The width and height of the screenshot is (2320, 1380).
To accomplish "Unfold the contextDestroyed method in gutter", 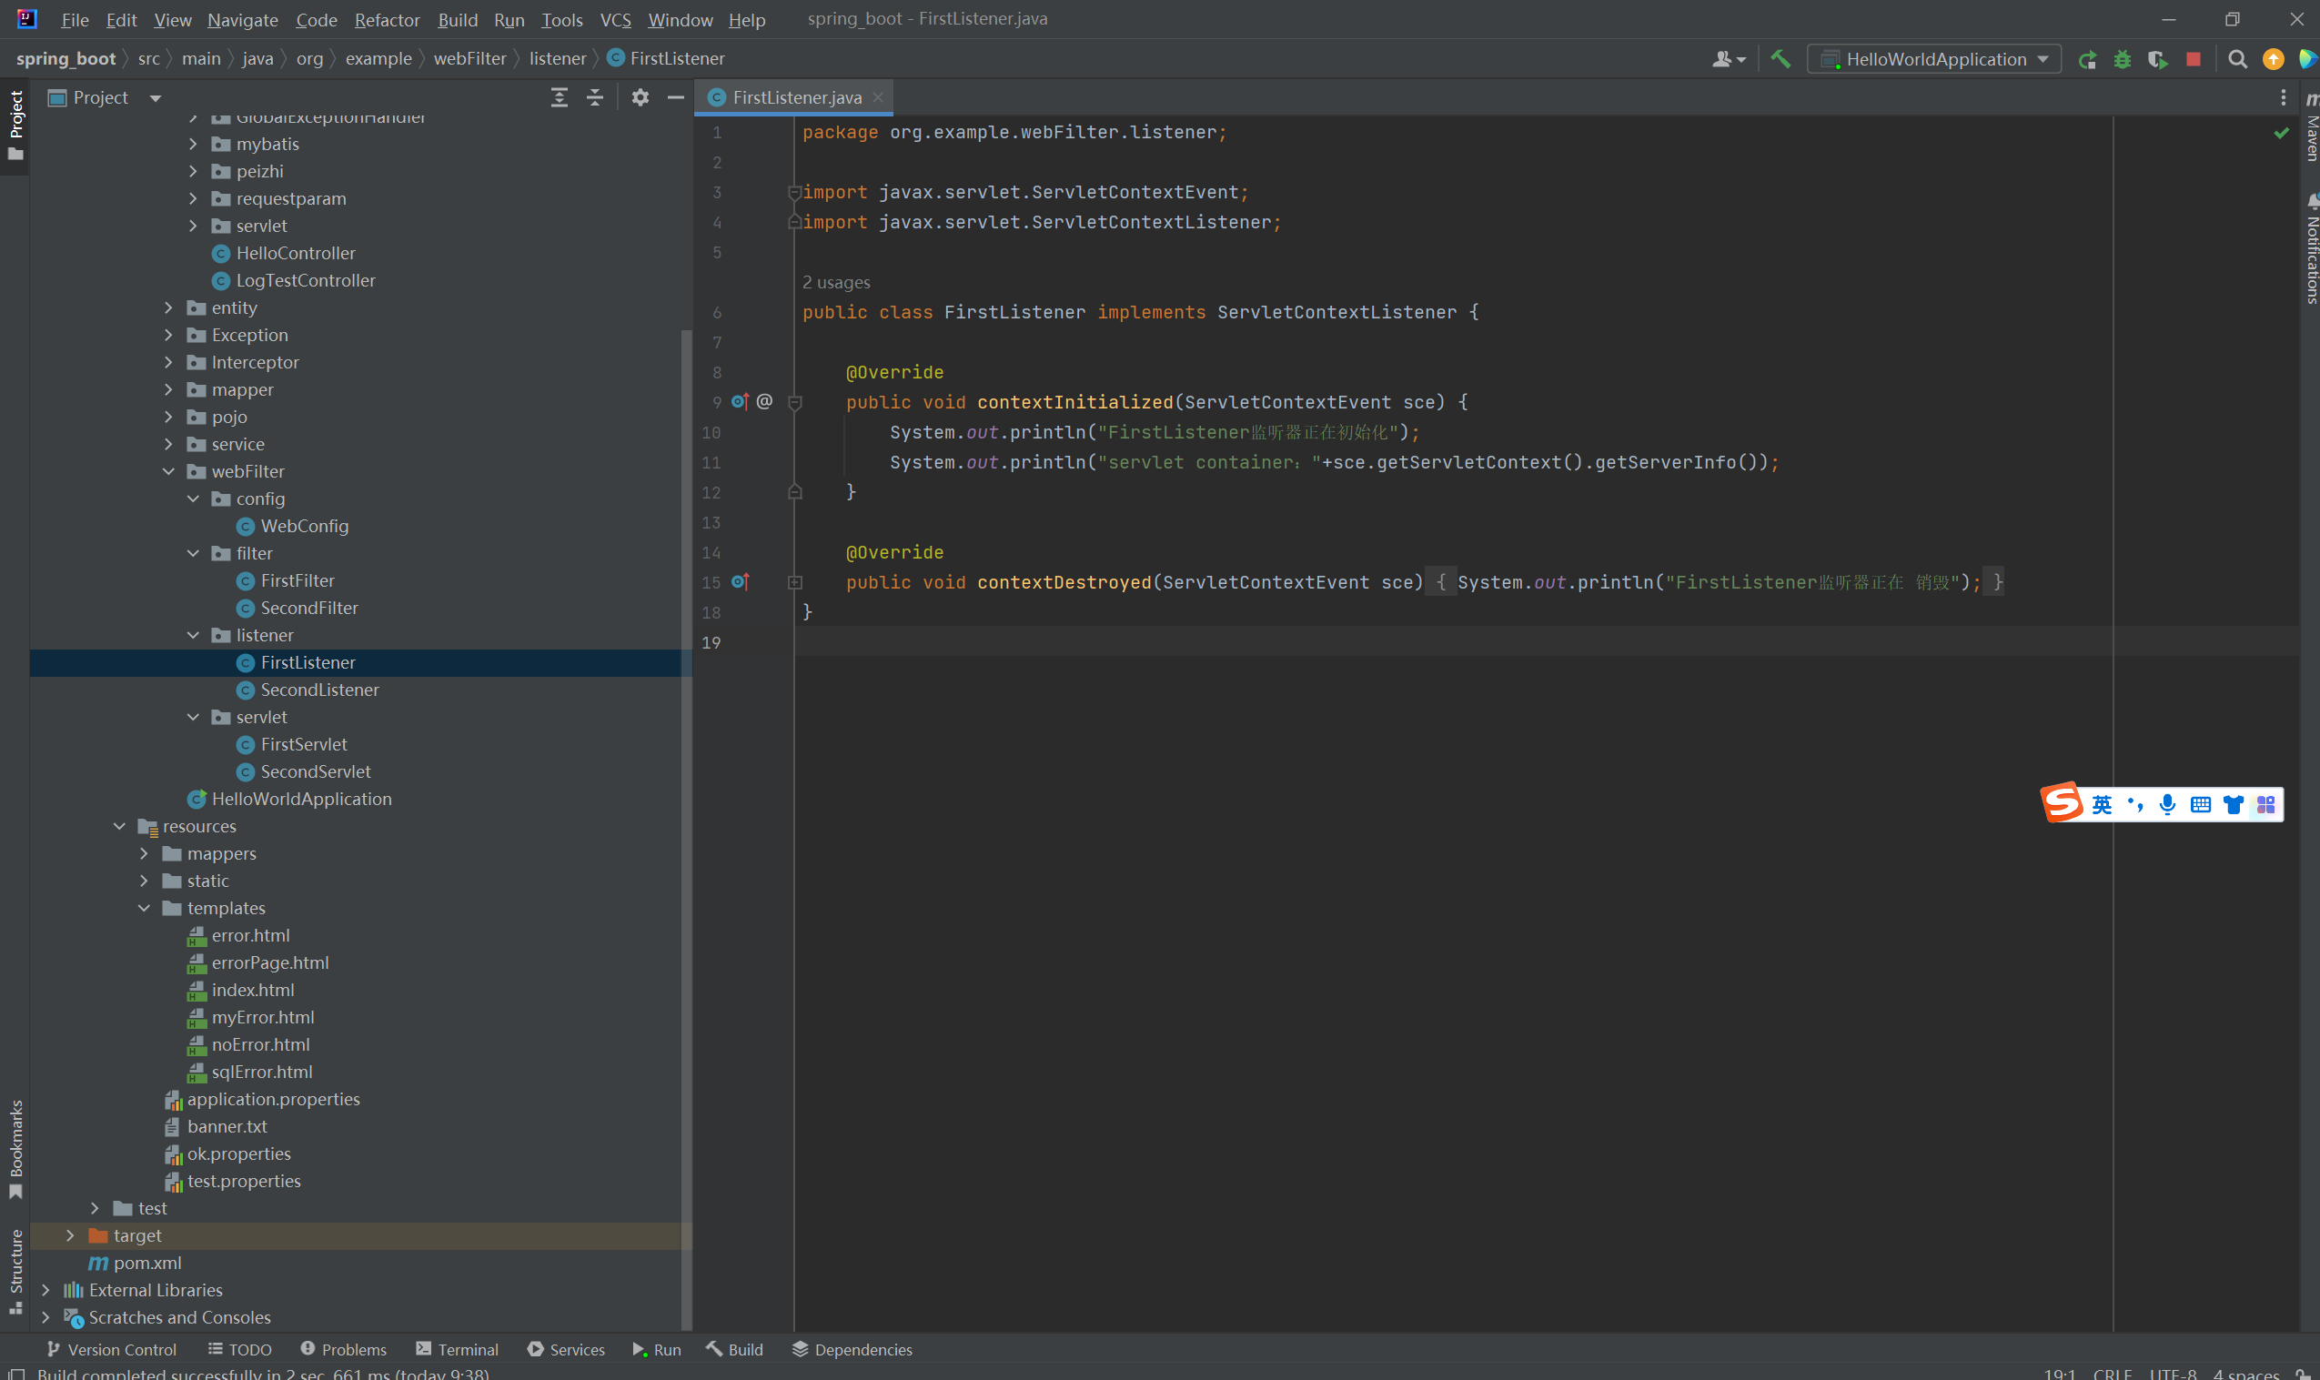I will tap(795, 583).
